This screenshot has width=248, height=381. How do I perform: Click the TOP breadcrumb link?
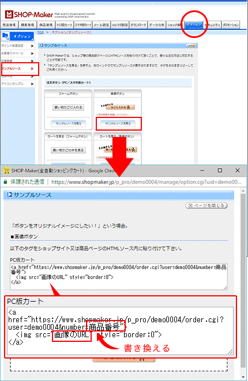[40, 32]
